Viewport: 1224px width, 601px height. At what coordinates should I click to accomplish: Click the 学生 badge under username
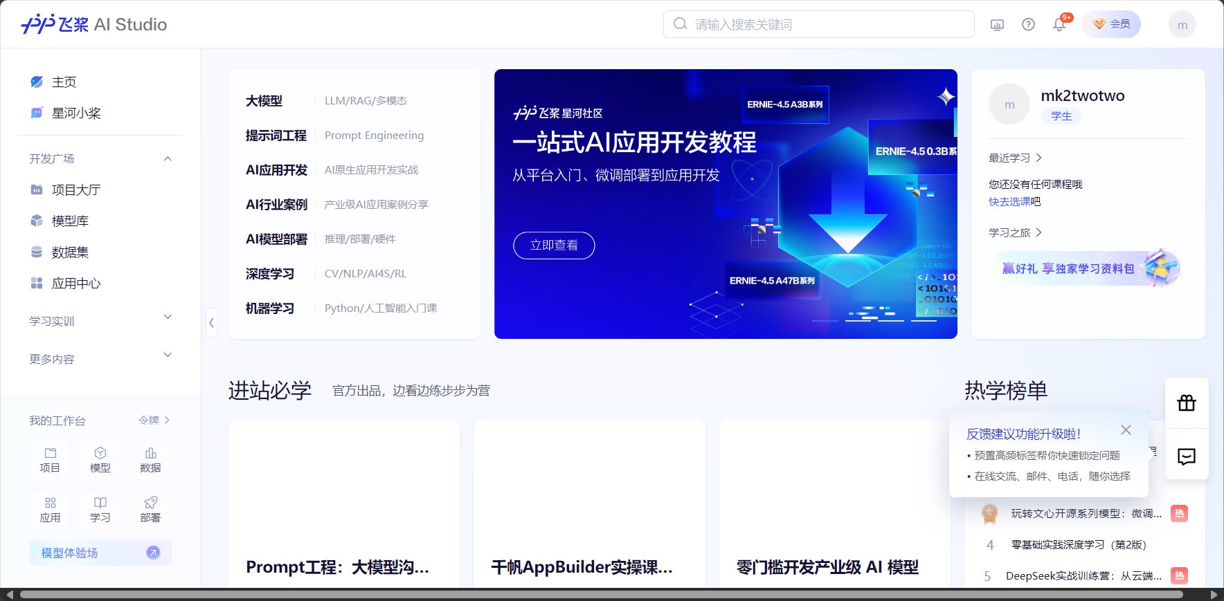click(1061, 116)
